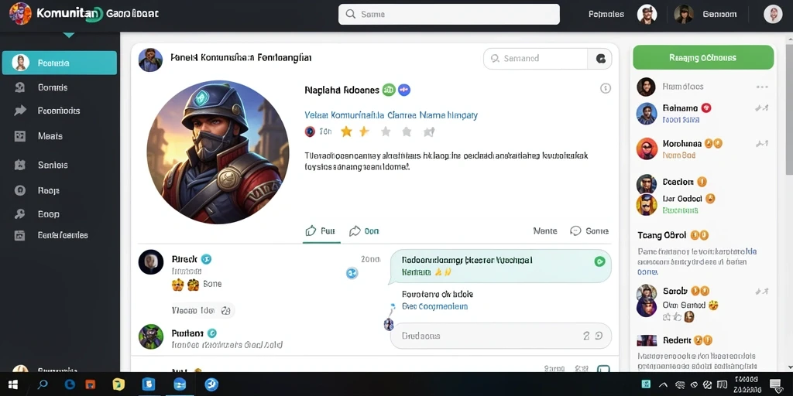
Task: Open the notification center icon in taskbar
Action: (x=774, y=385)
